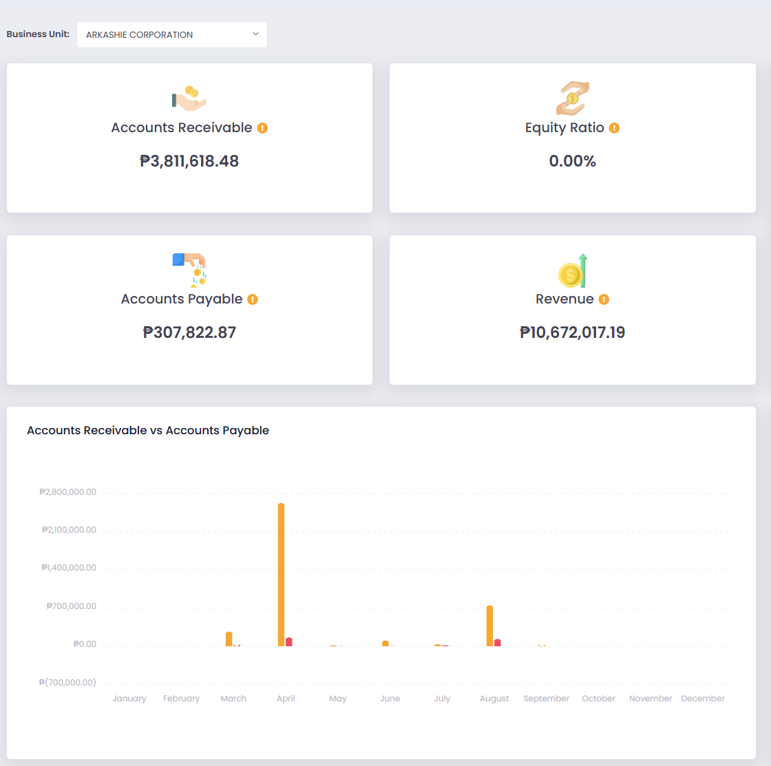Click the January axis label
This screenshot has width=771, height=766.
pyautogui.click(x=129, y=699)
